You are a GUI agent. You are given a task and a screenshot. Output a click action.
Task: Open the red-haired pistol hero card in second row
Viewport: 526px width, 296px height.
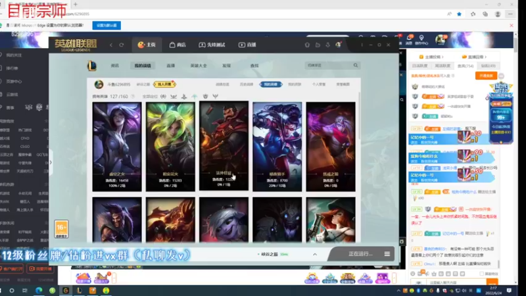coord(331,220)
